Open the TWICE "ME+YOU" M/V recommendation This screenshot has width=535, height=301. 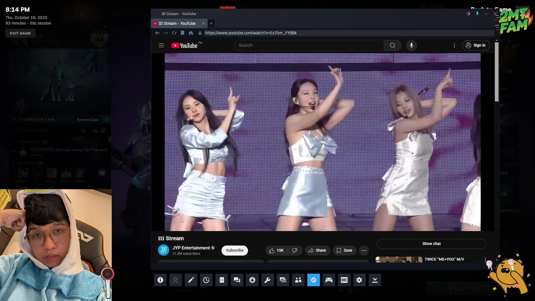coord(444,259)
